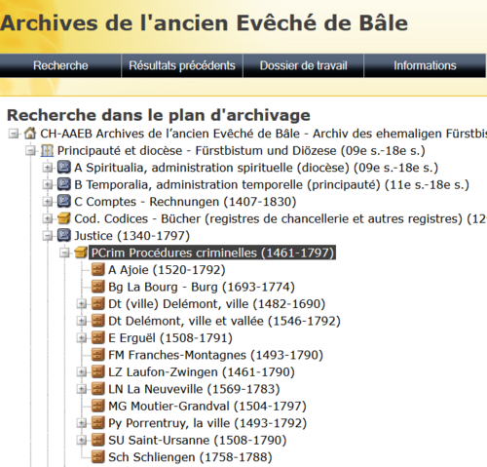Image resolution: width=487 pixels, height=467 pixels.
Task: Click drawer icon beside Dt Delémont, ville et vallée
Action: 98,321
